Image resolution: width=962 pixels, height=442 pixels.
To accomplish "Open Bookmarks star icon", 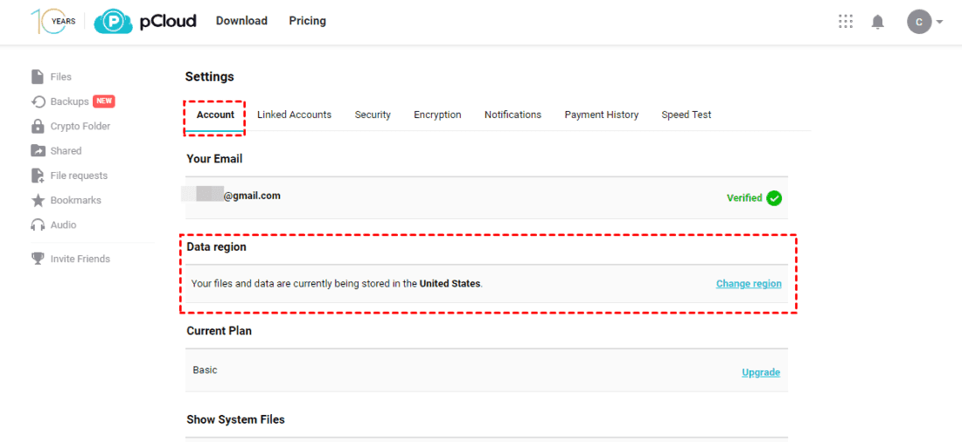I will click(x=38, y=200).
